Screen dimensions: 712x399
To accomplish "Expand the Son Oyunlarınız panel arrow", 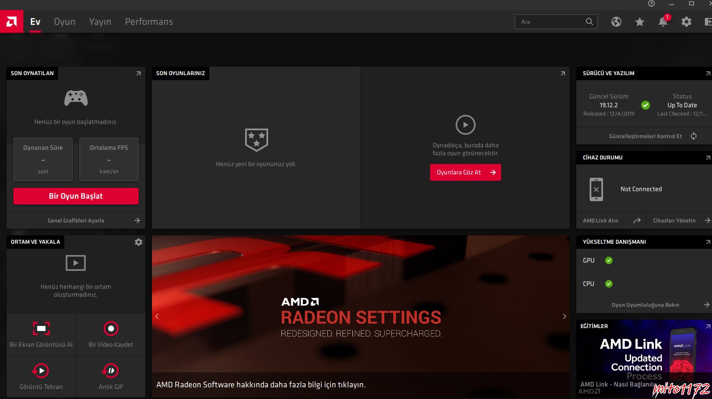I will (563, 73).
